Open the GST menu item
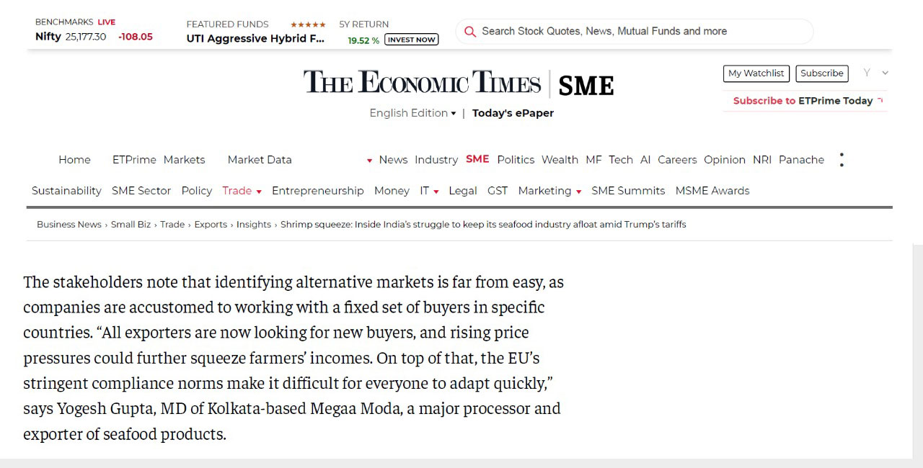Viewport: 923px width, 468px height. pos(498,191)
